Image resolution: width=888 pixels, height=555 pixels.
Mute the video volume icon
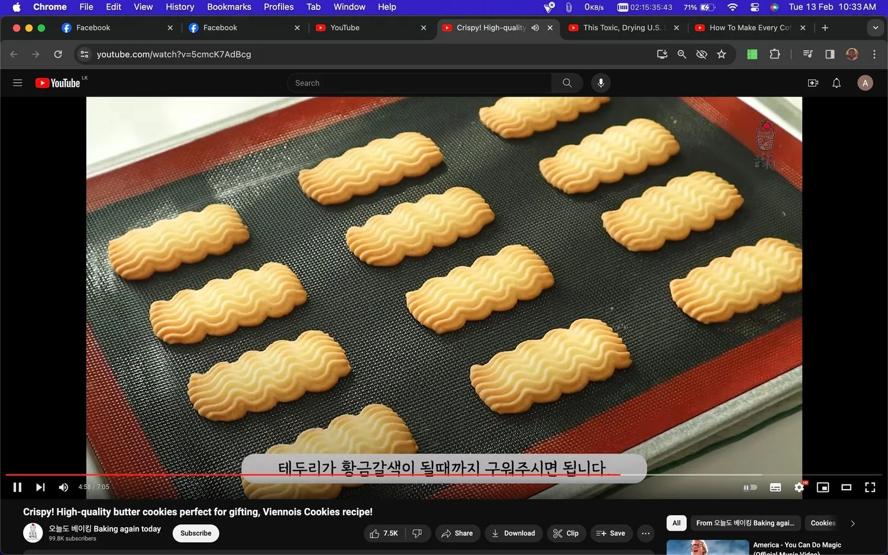click(x=63, y=487)
